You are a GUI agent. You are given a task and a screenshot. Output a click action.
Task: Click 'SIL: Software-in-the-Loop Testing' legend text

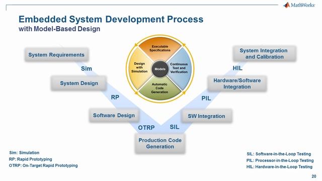pyautogui.click(x=279, y=154)
